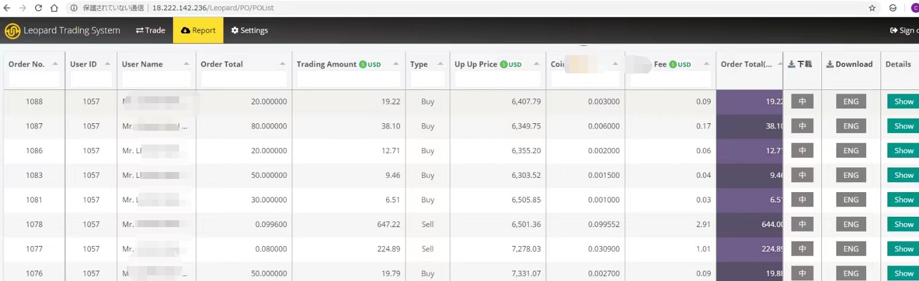The height and width of the screenshot is (281, 919).
Task: Sort by Up Up Price column arrow
Action: (x=536, y=64)
